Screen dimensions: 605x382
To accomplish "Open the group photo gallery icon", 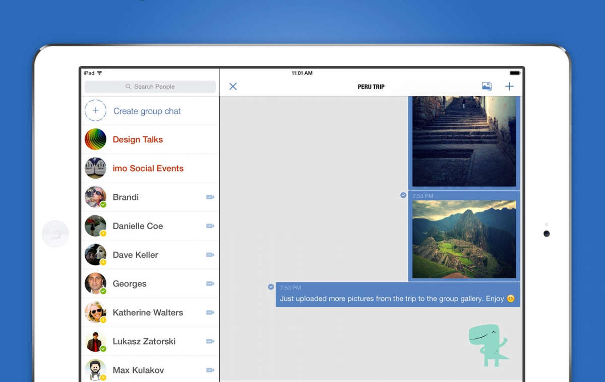I will point(487,87).
